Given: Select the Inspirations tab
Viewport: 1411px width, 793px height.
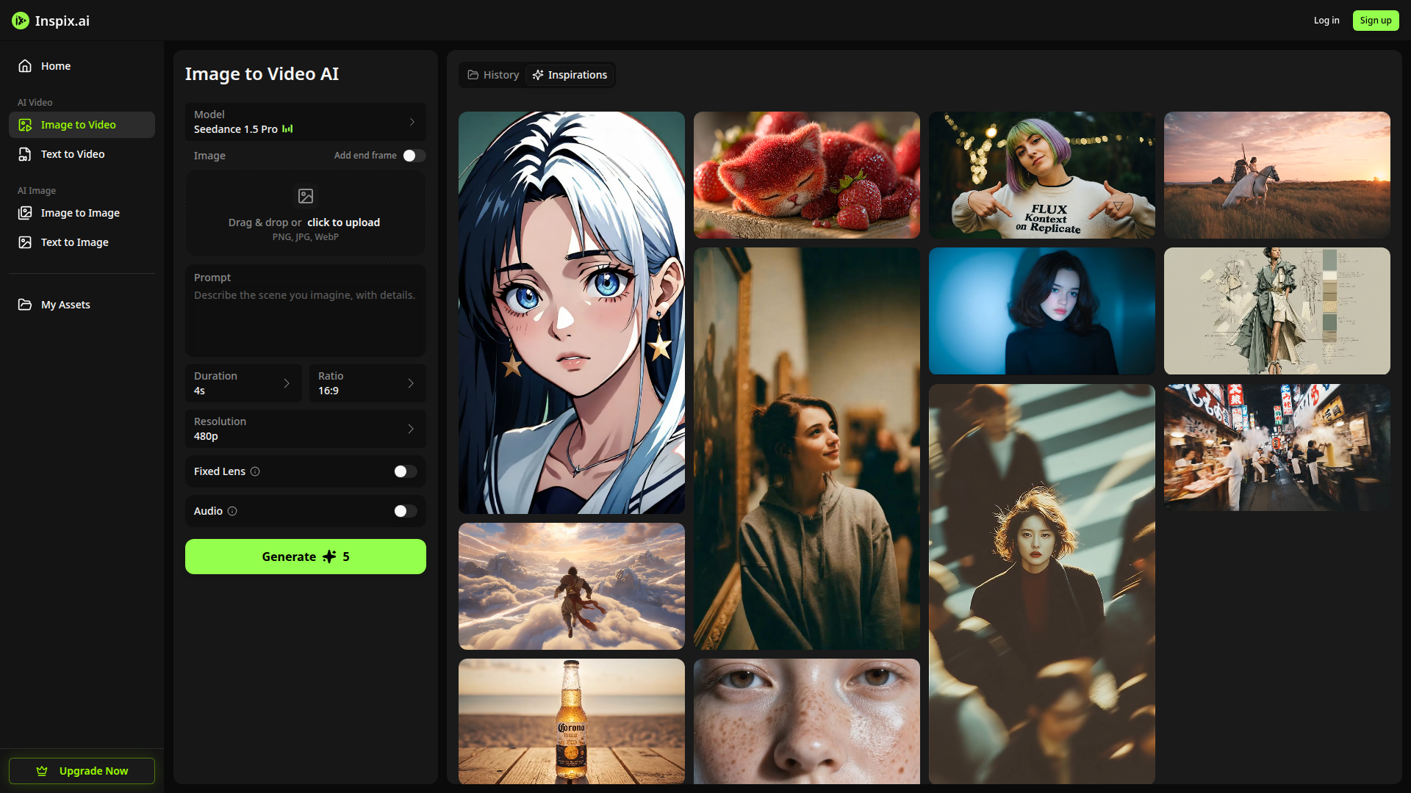Looking at the screenshot, I should pos(570,75).
